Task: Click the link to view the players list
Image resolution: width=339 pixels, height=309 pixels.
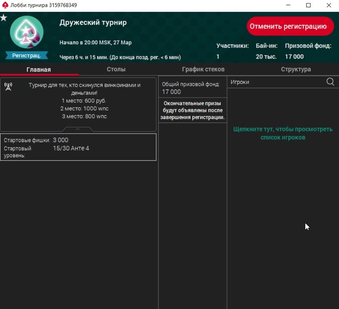Action: tap(283, 133)
